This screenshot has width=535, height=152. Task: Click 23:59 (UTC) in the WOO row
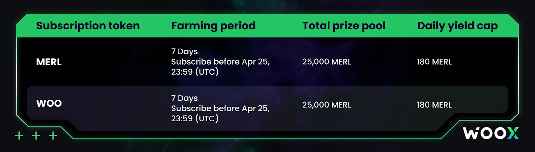[195, 118]
